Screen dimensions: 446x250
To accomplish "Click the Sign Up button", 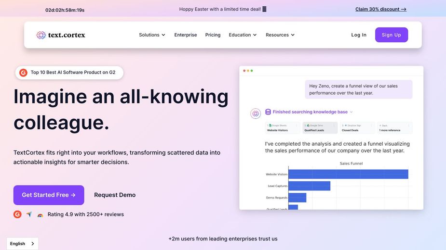I will point(391,35).
